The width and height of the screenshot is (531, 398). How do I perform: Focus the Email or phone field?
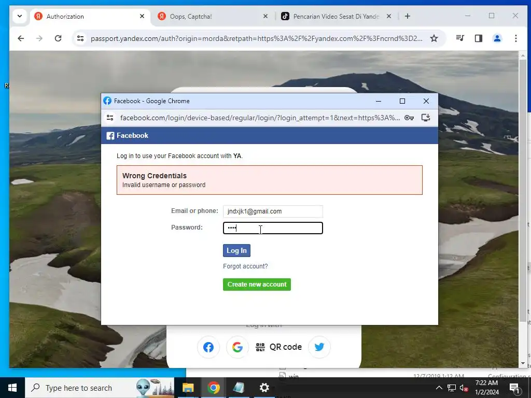click(273, 211)
